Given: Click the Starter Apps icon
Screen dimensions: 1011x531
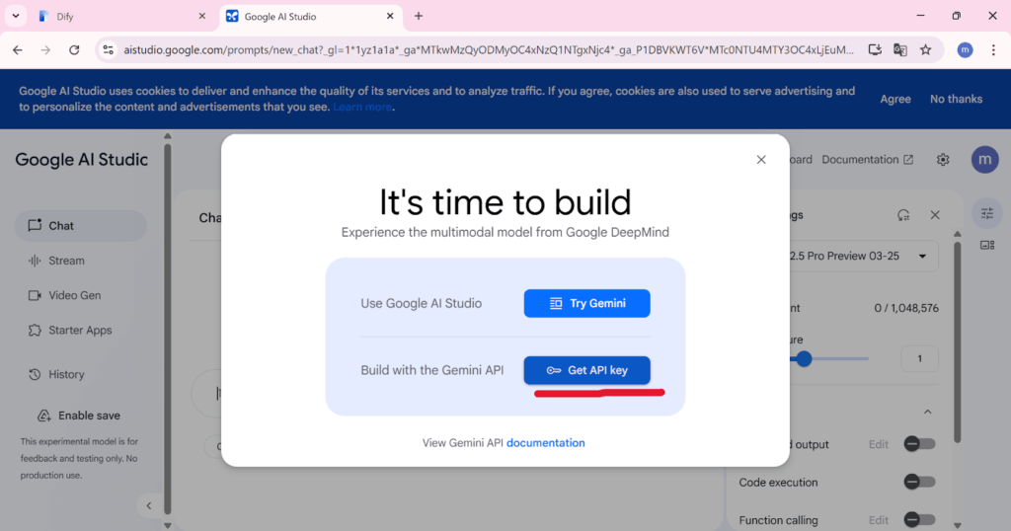Looking at the screenshot, I should click(35, 330).
